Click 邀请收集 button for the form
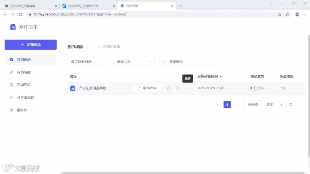The width and height of the screenshot is (310, 174). pyautogui.click(x=147, y=88)
